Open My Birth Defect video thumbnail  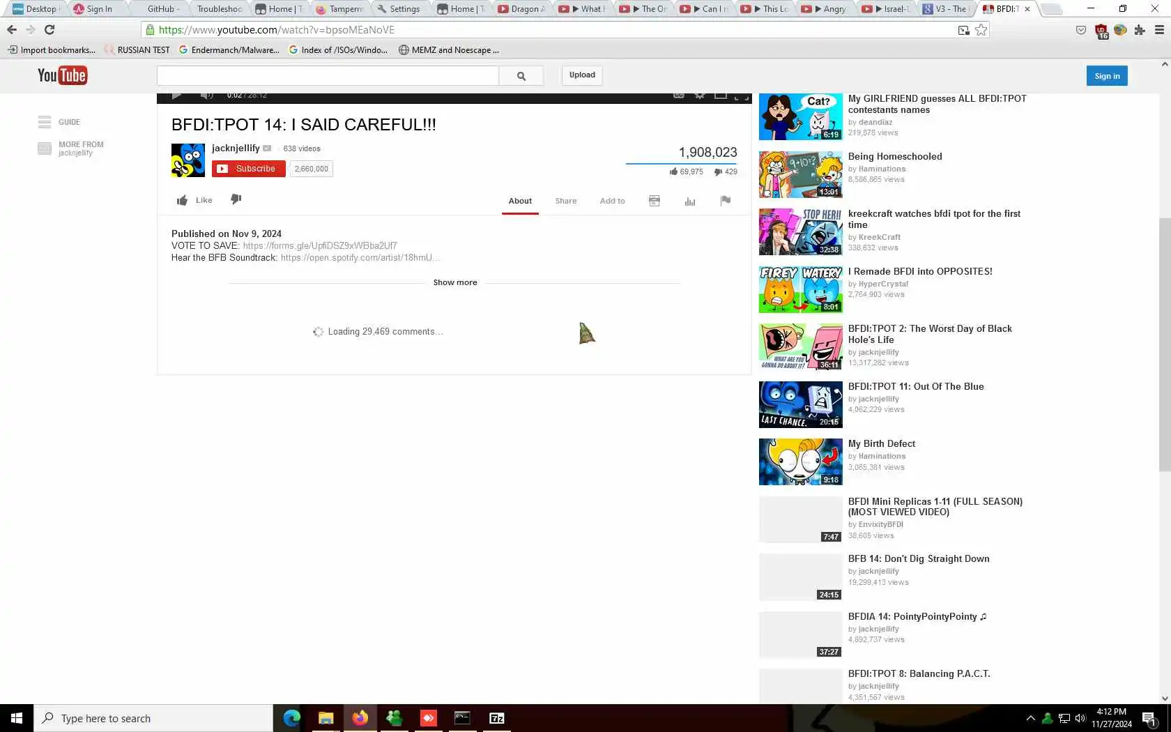(800, 462)
